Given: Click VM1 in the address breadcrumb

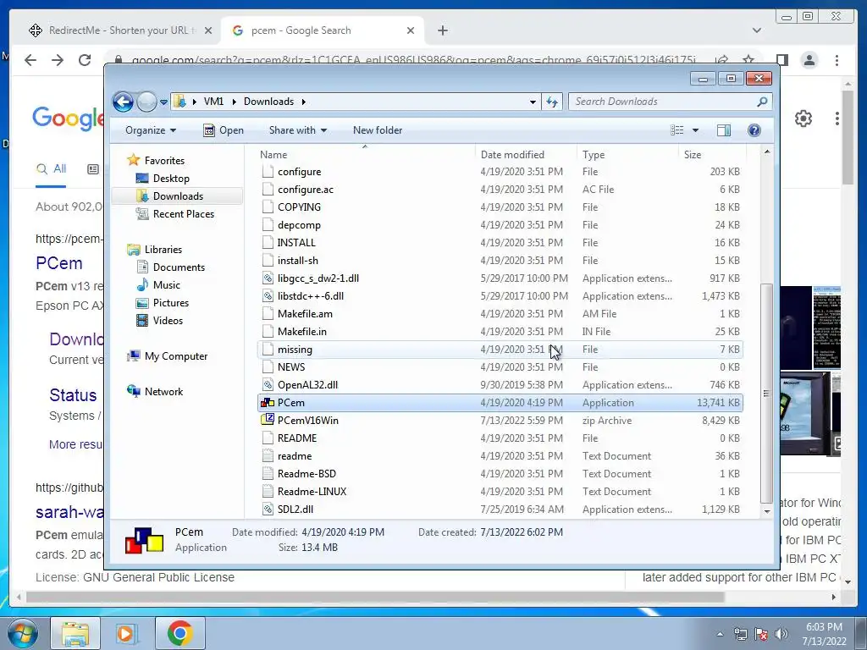Looking at the screenshot, I should [x=213, y=102].
